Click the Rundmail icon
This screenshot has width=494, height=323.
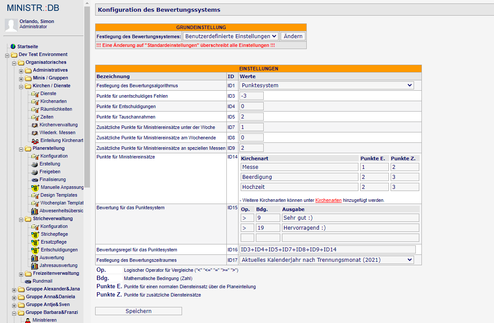tap(28, 281)
